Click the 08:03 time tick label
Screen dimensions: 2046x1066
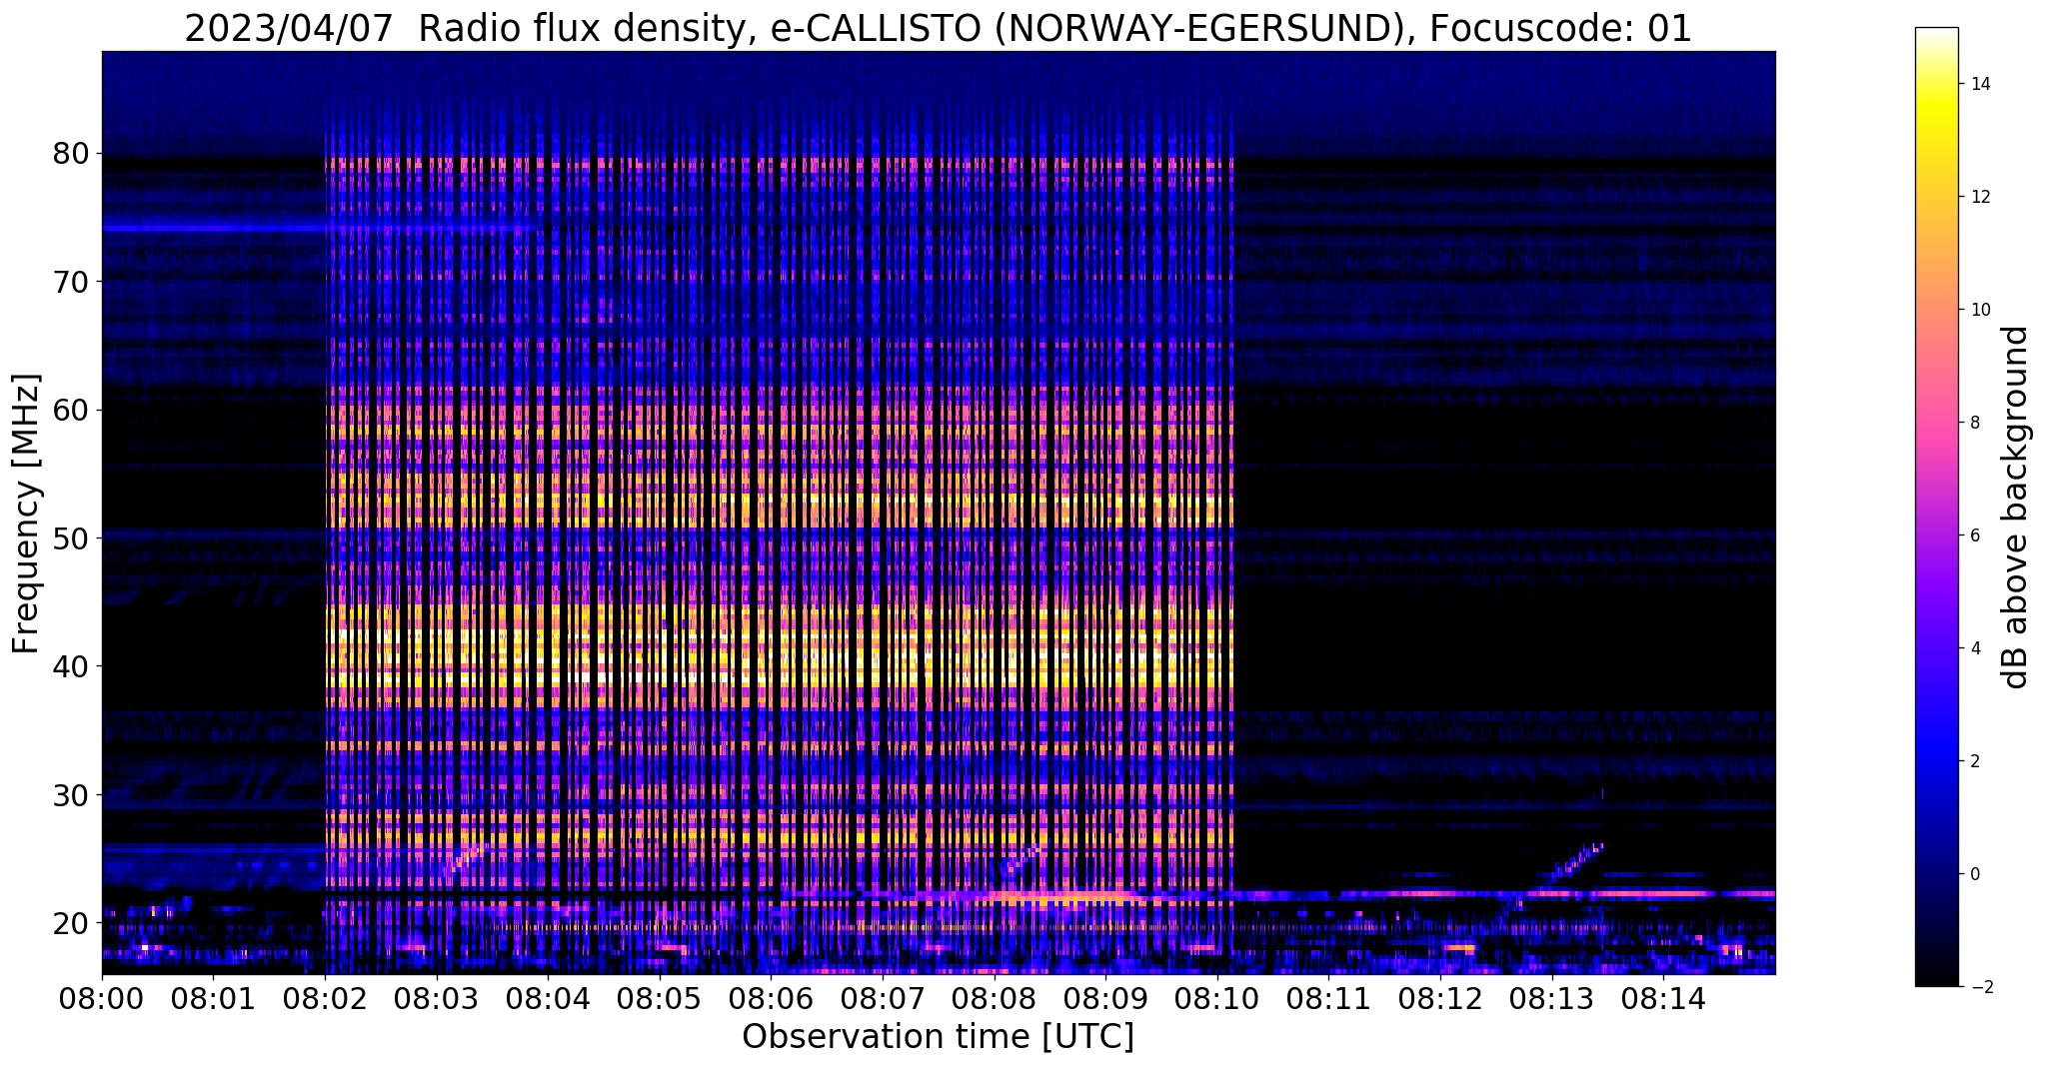coord(437,998)
